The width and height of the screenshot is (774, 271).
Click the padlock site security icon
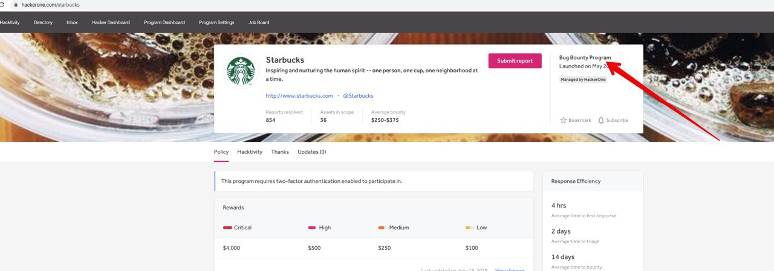click(x=15, y=5)
